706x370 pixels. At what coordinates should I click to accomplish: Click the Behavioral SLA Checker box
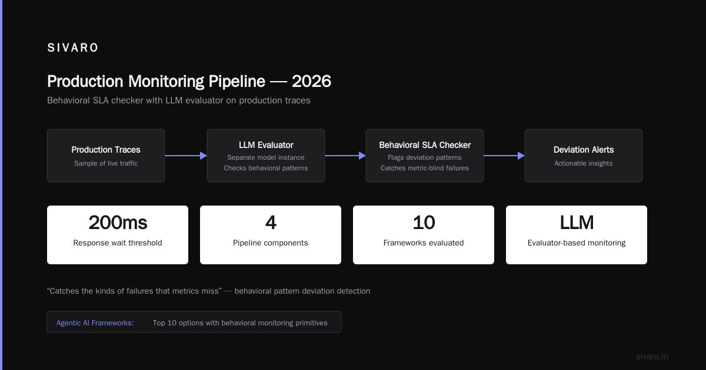[x=425, y=156]
